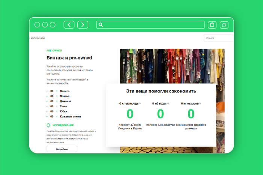This screenshot has height=175, width=263.
Task: Click the Поиск search field
Action: 219,38
